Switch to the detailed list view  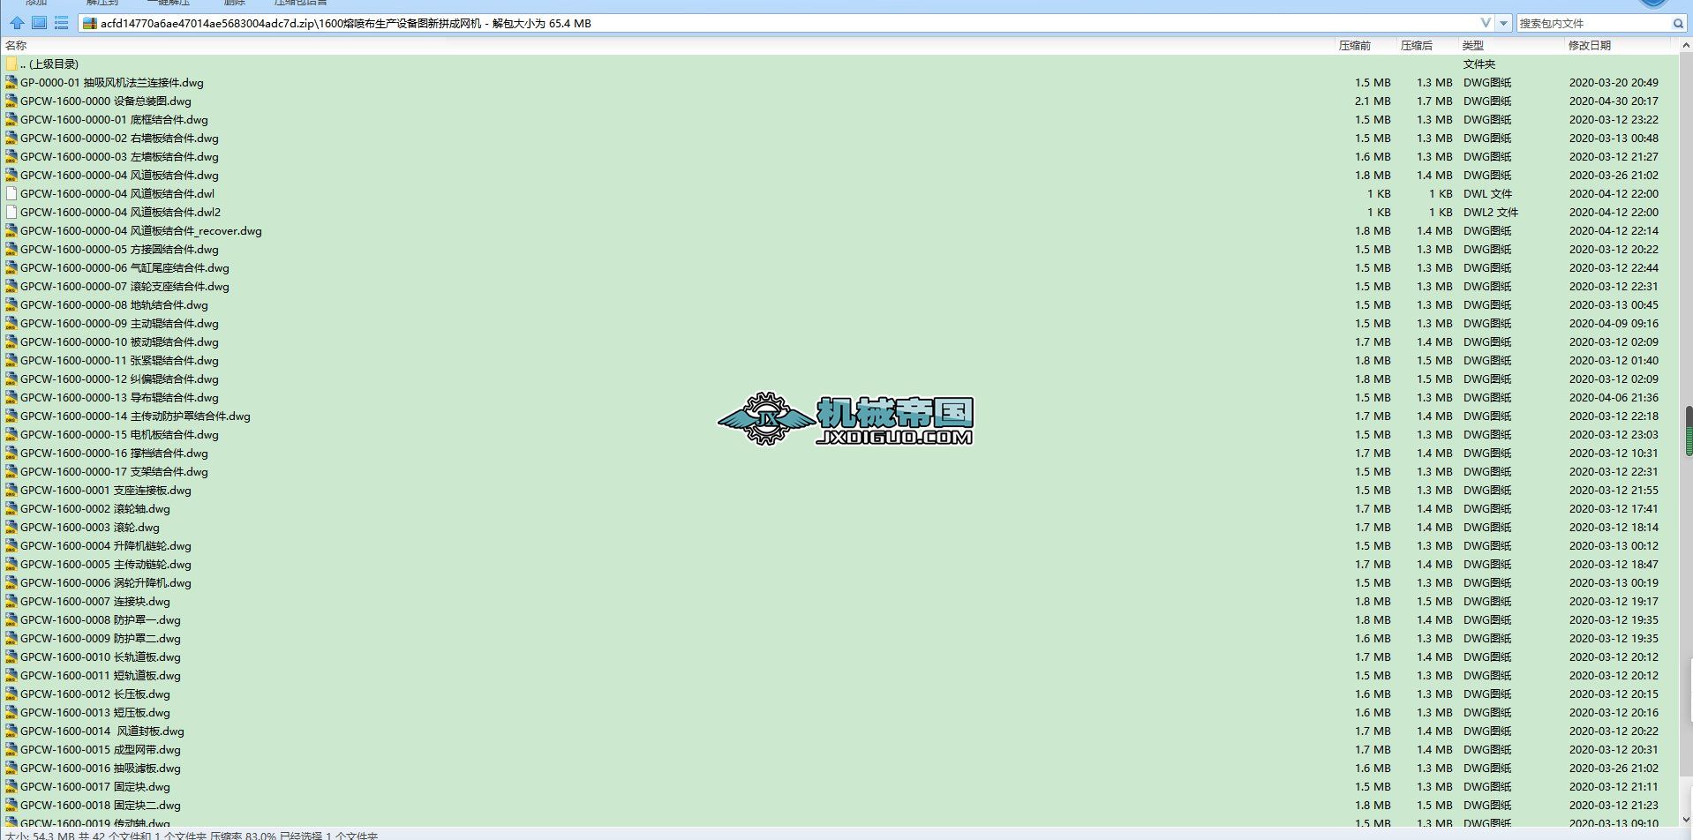(61, 23)
